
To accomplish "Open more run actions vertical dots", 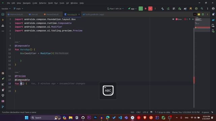I will [155, 9].
